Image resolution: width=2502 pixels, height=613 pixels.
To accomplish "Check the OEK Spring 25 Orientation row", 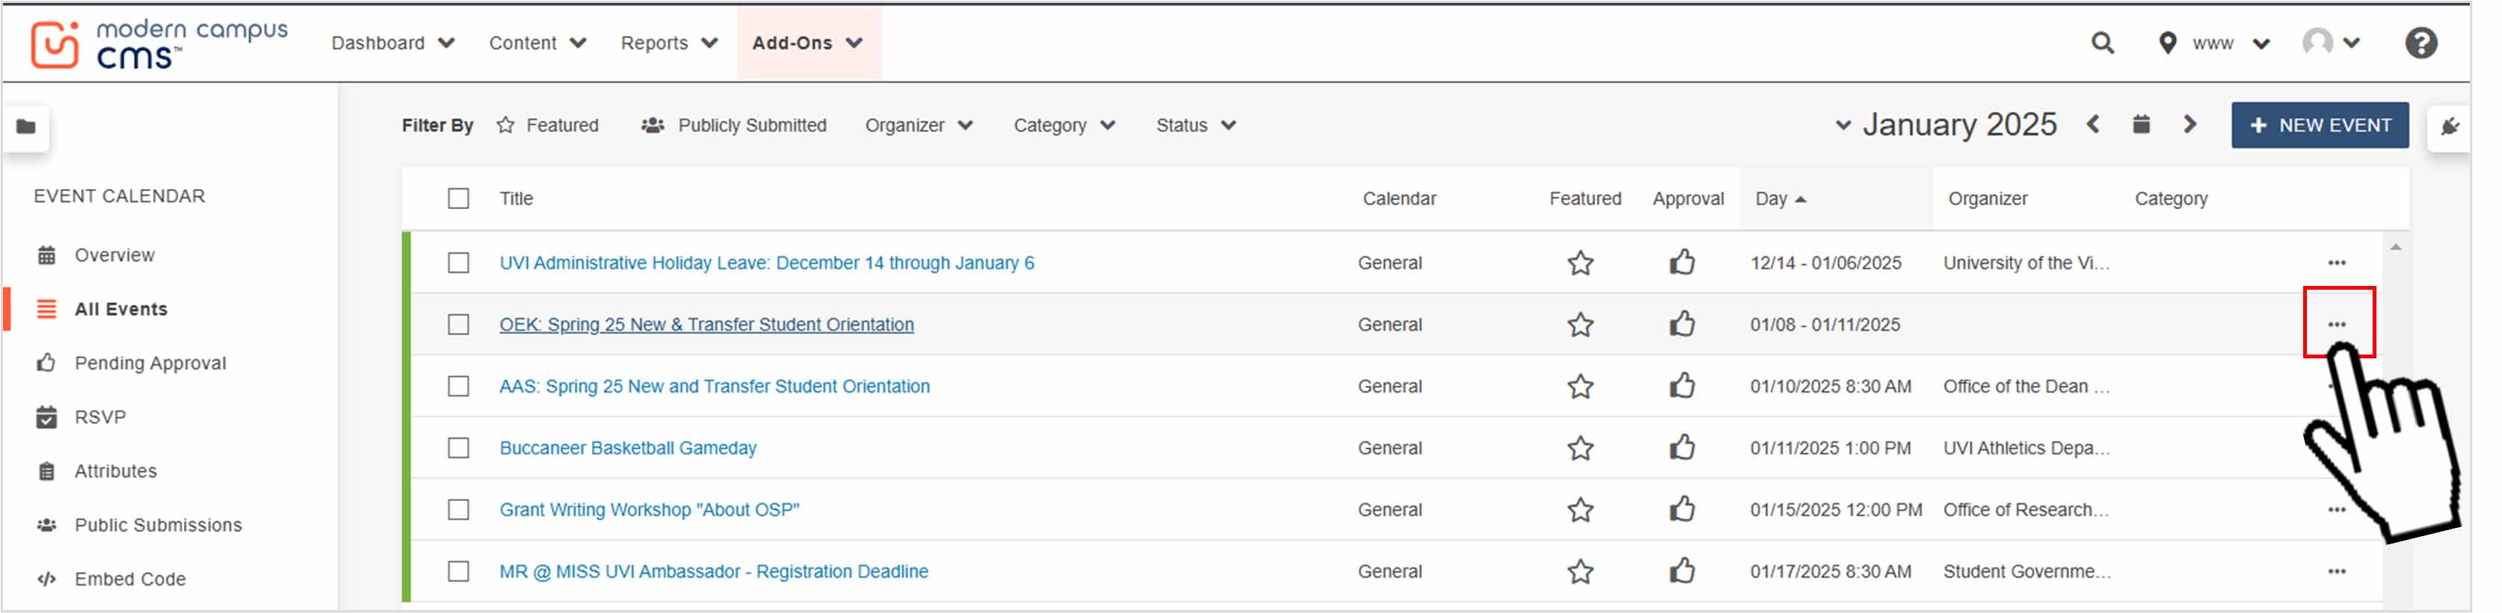I will click(x=458, y=325).
